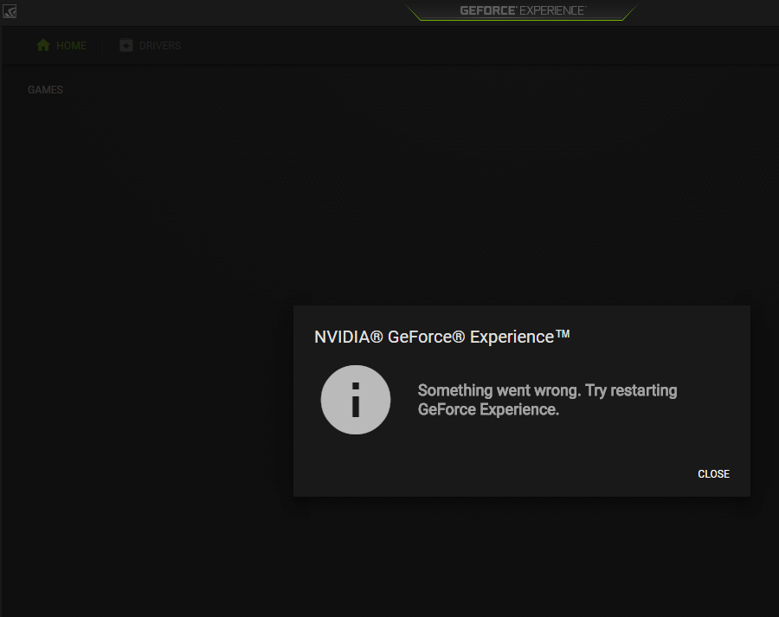The height and width of the screenshot is (617, 779).
Task: Click the GEFORCE EXPERIENCE title banner
Action: pyautogui.click(x=522, y=10)
